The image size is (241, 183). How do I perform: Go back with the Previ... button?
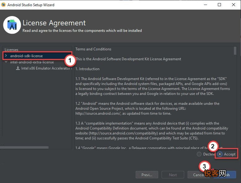click(147, 175)
